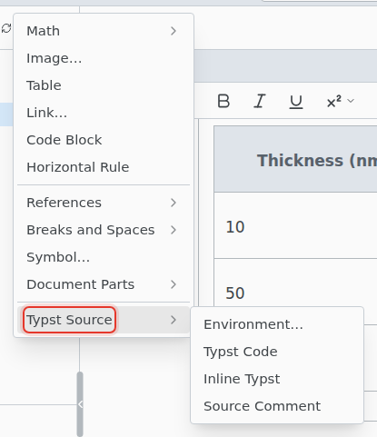
Task: Click the table cell containing 10
Action: click(295, 225)
